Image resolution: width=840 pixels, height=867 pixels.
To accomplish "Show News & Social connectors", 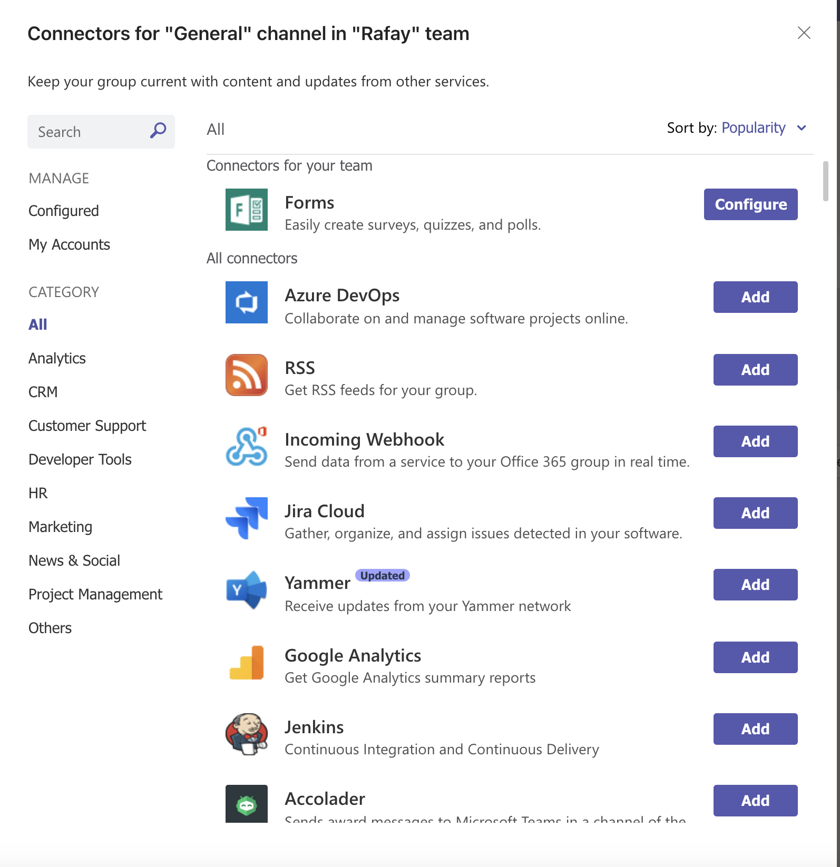I will click(x=74, y=560).
